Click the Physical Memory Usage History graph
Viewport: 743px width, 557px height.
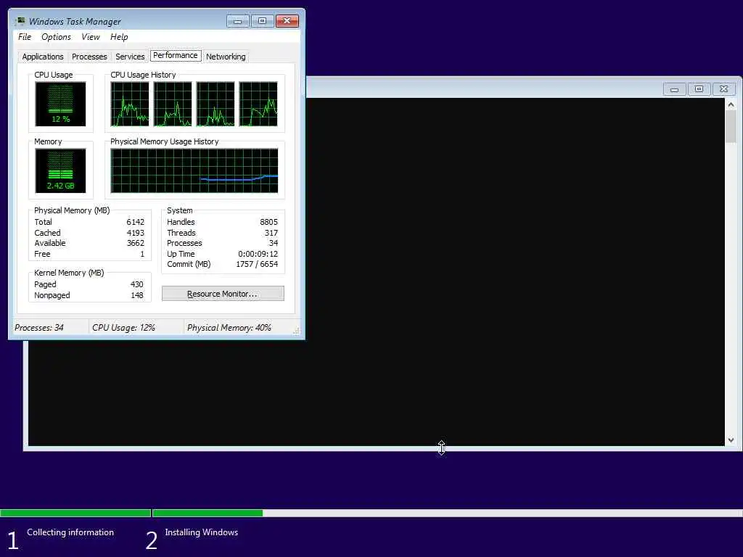pyautogui.click(x=194, y=170)
